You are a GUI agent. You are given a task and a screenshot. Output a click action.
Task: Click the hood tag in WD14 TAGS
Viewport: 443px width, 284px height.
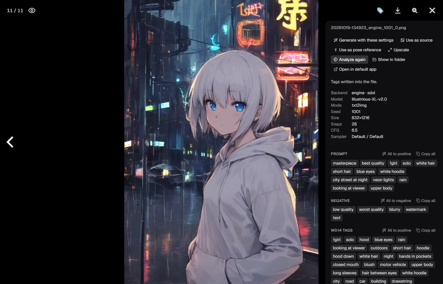[x=364, y=240]
